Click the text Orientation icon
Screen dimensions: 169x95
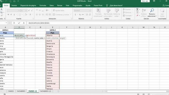tap(47, 10)
